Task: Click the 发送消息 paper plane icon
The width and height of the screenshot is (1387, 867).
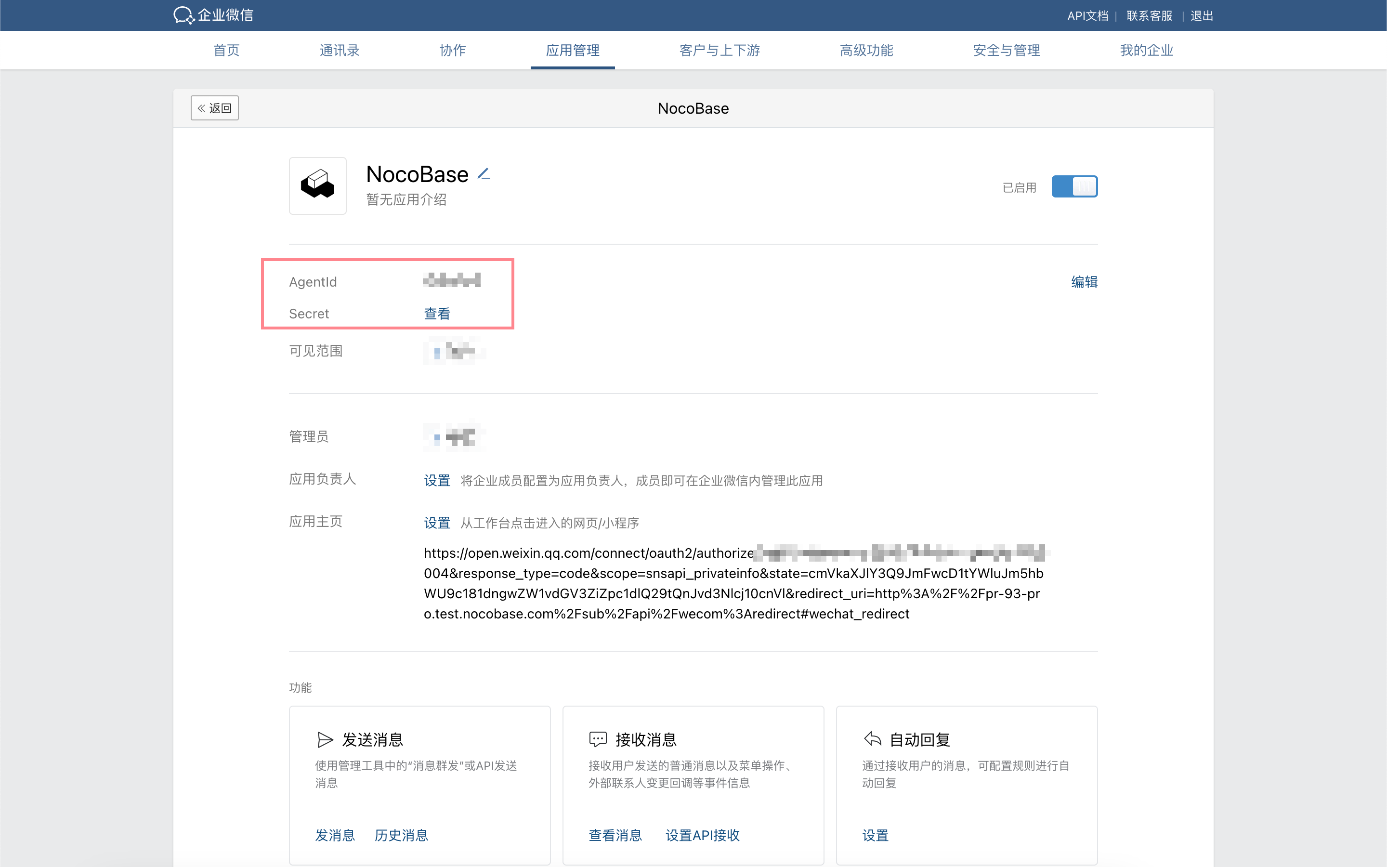Action: coord(325,740)
